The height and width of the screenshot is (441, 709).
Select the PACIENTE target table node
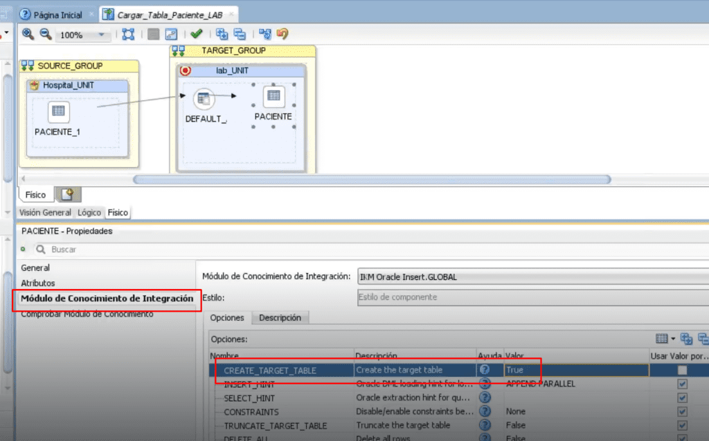pos(273,96)
